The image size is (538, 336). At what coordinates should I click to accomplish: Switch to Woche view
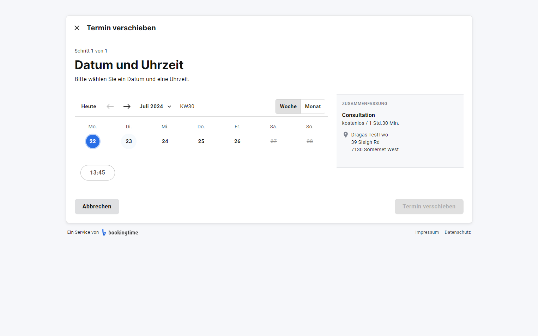288,106
